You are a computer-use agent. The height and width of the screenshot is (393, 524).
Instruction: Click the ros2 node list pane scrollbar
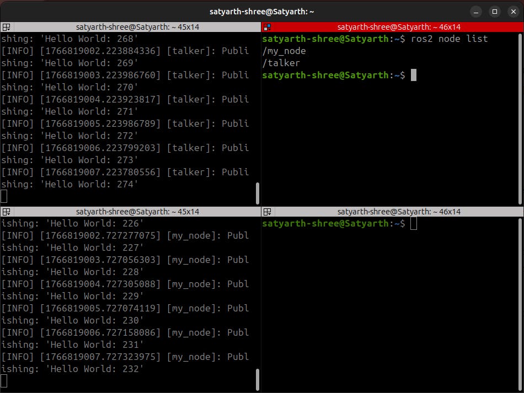(x=521, y=119)
